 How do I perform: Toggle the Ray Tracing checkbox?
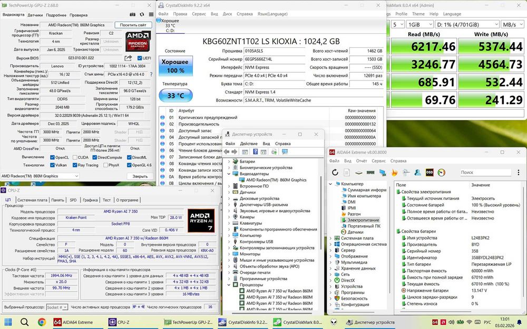(75, 165)
